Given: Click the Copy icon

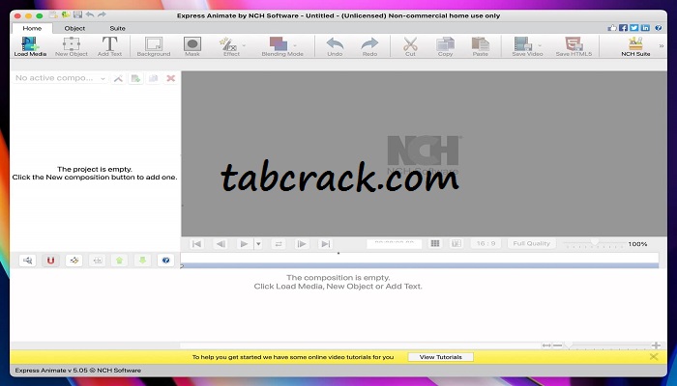Looking at the screenshot, I should pyautogui.click(x=445, y=44).
